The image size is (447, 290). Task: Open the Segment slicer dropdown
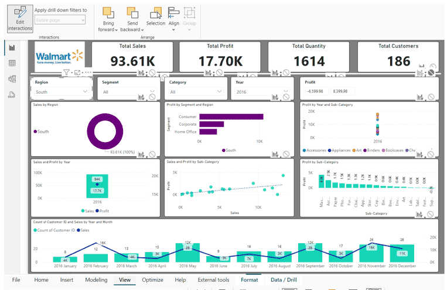coord(128,92)
